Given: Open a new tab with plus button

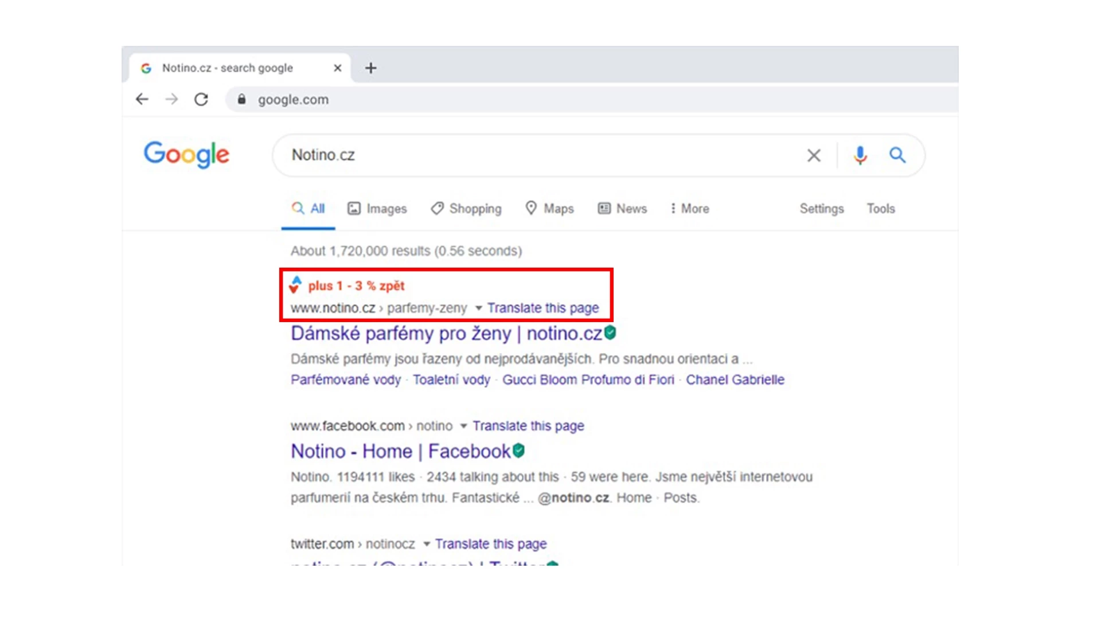Looking at the screenshot, I should tap(370, 68).
